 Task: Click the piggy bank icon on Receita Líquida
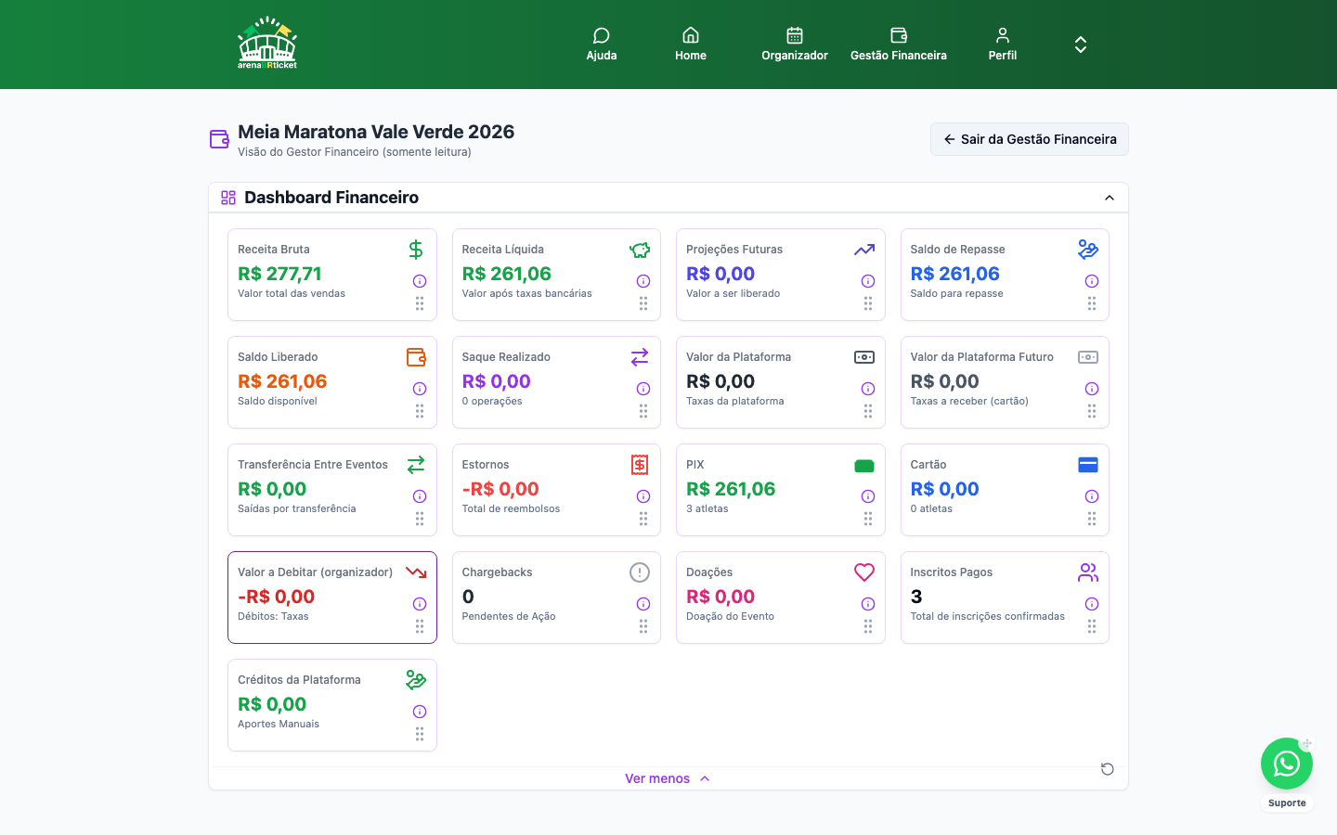tap(640, 250)
